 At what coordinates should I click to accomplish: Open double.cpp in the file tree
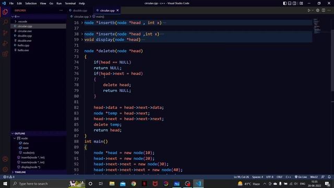pos(38,36)
